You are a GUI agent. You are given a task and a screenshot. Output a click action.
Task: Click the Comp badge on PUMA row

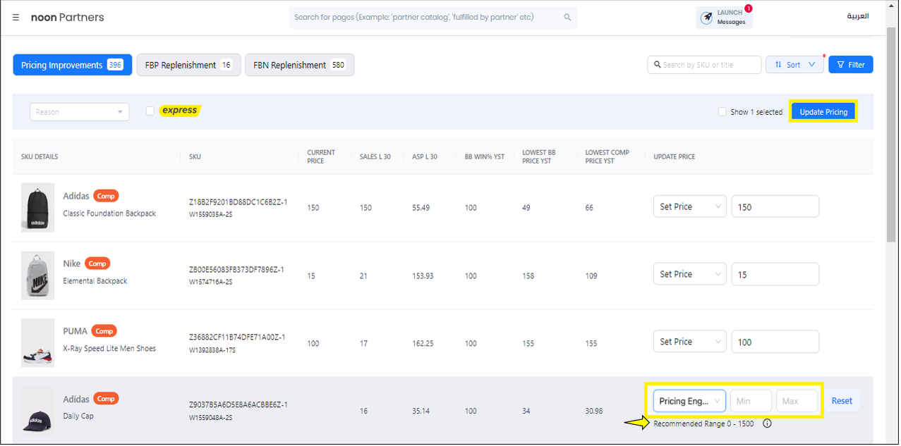pos(104,331)
